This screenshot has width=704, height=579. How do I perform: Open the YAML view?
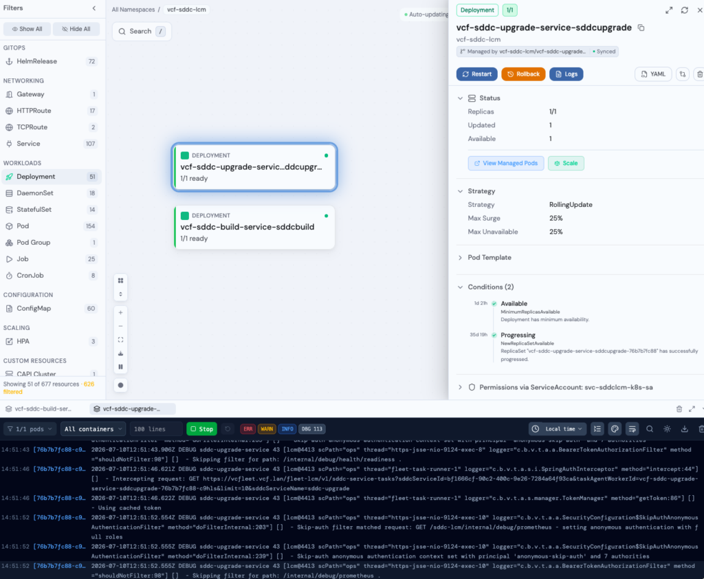pyautogui.click(x=653, y=74)
